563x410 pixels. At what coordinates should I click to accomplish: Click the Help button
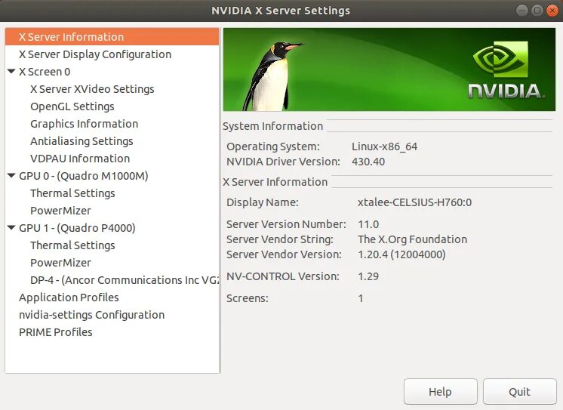pyautogui.click(x=441, y=391)
